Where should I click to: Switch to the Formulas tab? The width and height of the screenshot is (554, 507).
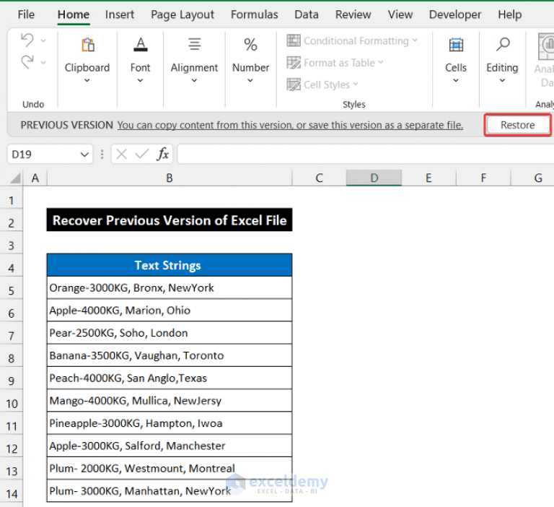click(255, 14)
